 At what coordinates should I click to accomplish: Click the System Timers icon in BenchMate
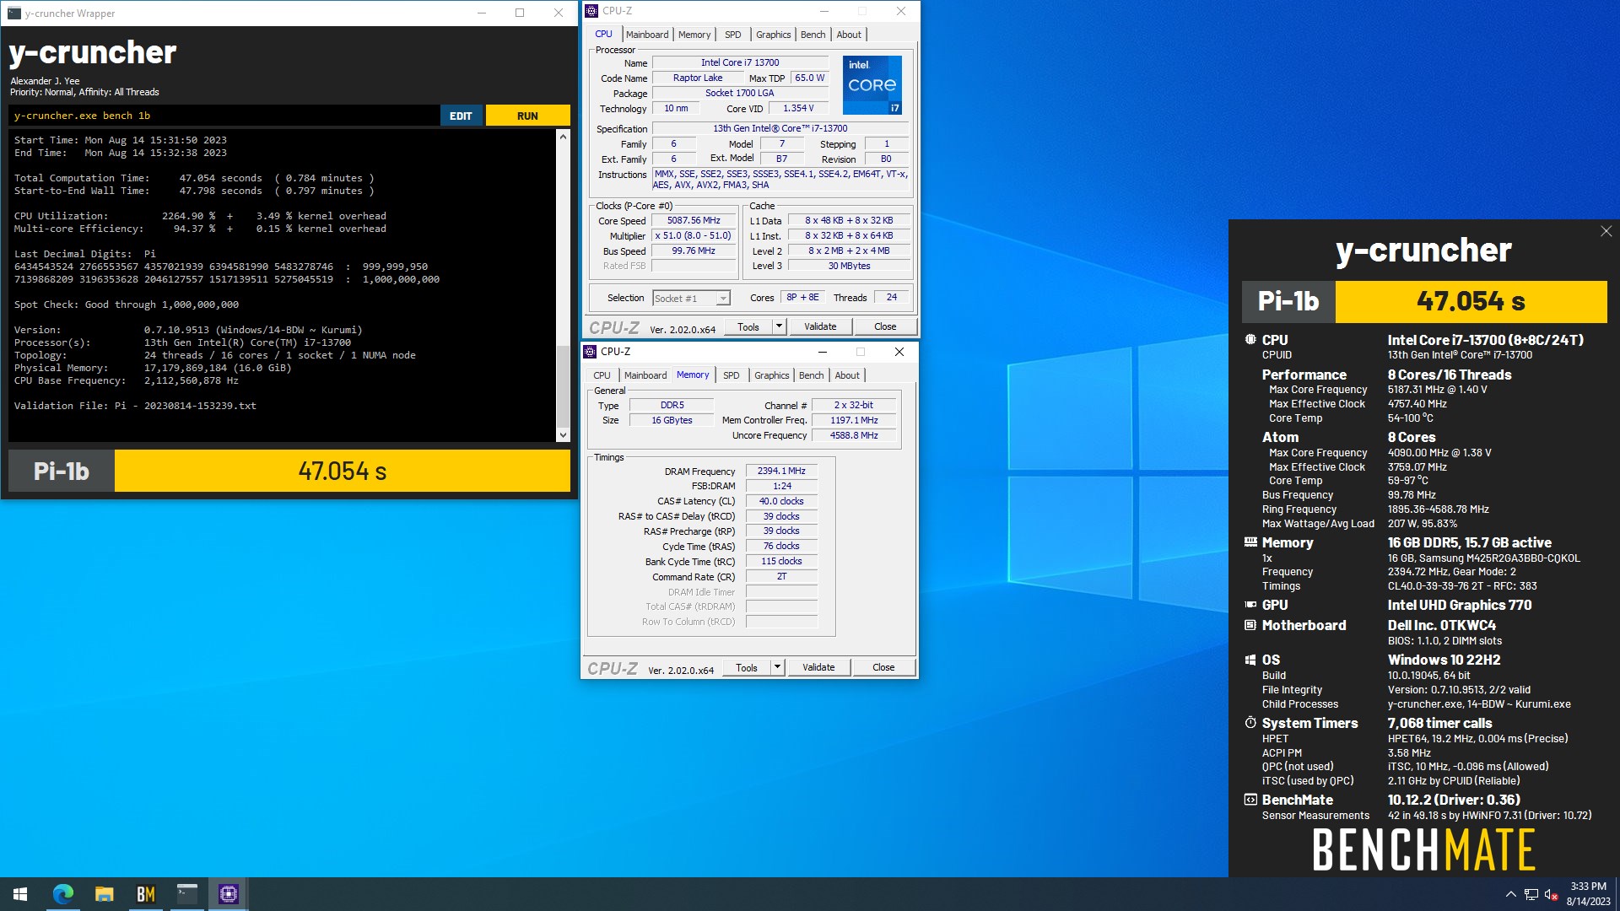[1250, 723]
